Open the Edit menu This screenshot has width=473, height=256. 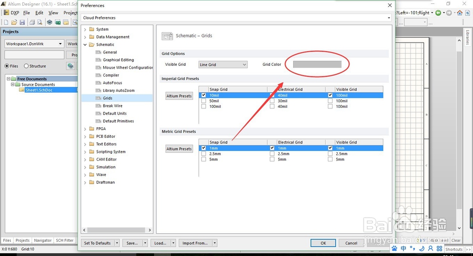point(39,13)
